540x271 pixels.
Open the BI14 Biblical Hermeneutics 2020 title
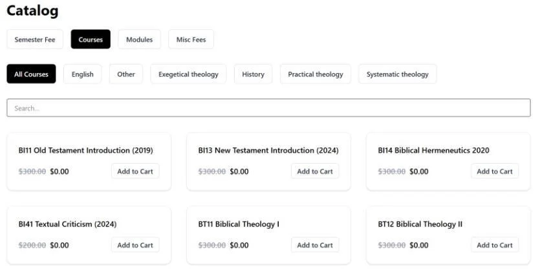click(x=433, y=150)
